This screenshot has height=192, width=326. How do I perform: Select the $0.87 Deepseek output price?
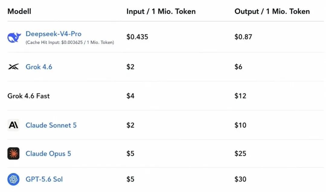(243, 37)
